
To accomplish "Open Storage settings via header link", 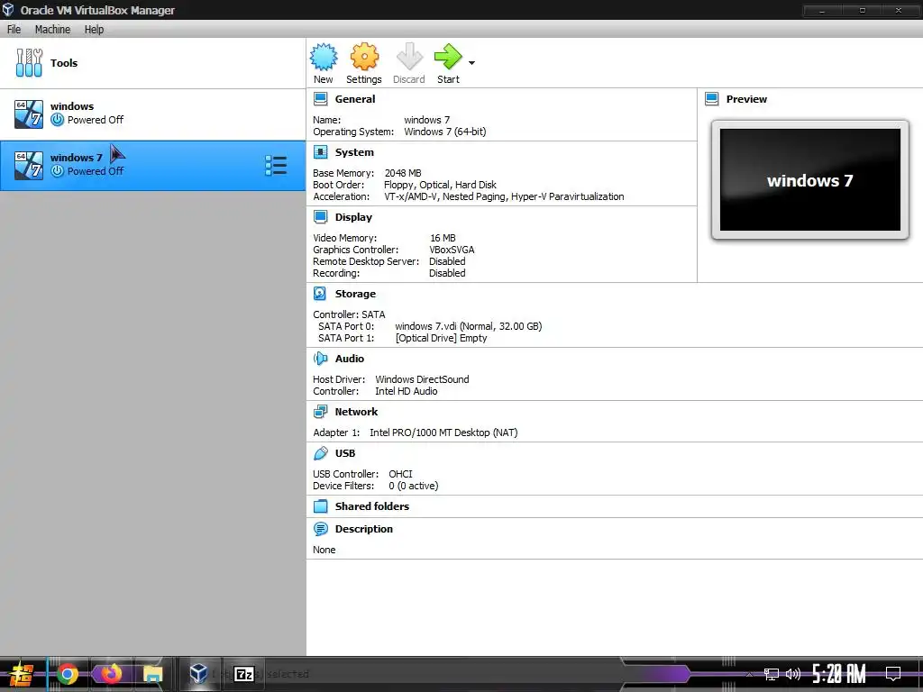I will 355,294.
